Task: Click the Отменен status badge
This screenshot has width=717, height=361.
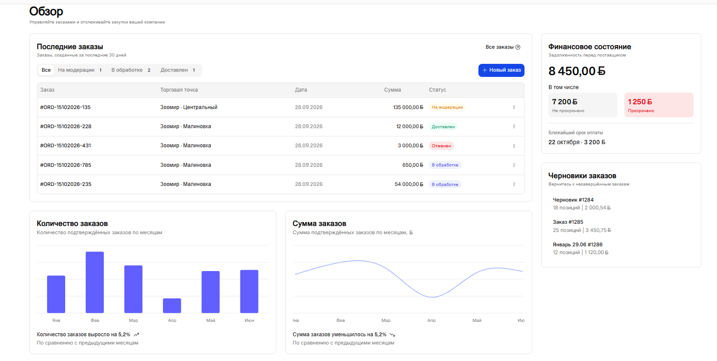Action: click(441, 146)
